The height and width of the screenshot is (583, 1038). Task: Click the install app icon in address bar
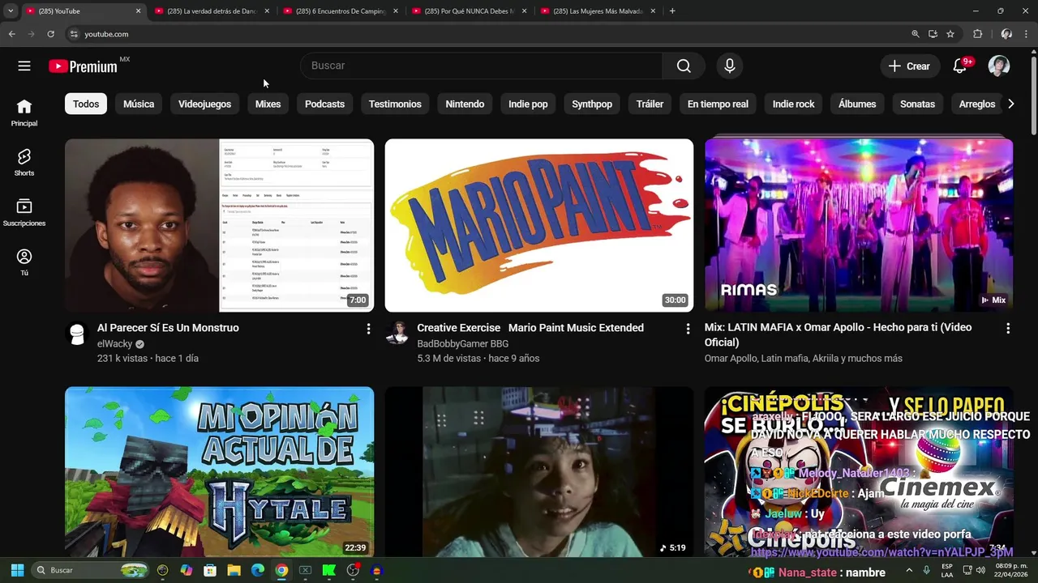tap(933, 34)
